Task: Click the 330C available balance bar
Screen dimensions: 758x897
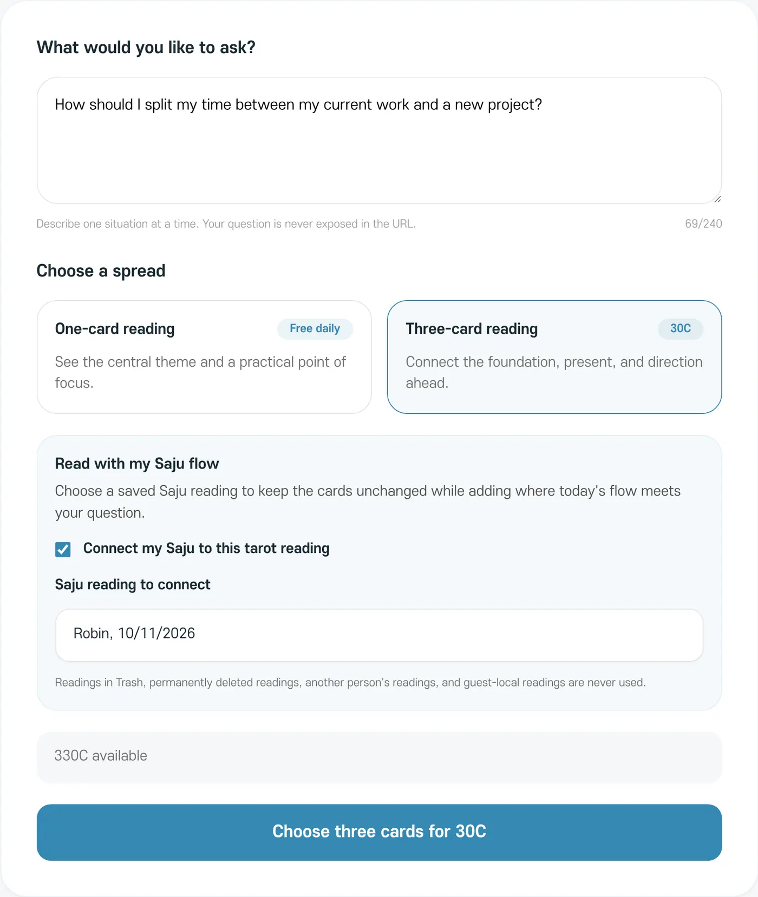Action: [x=379, y=757]
